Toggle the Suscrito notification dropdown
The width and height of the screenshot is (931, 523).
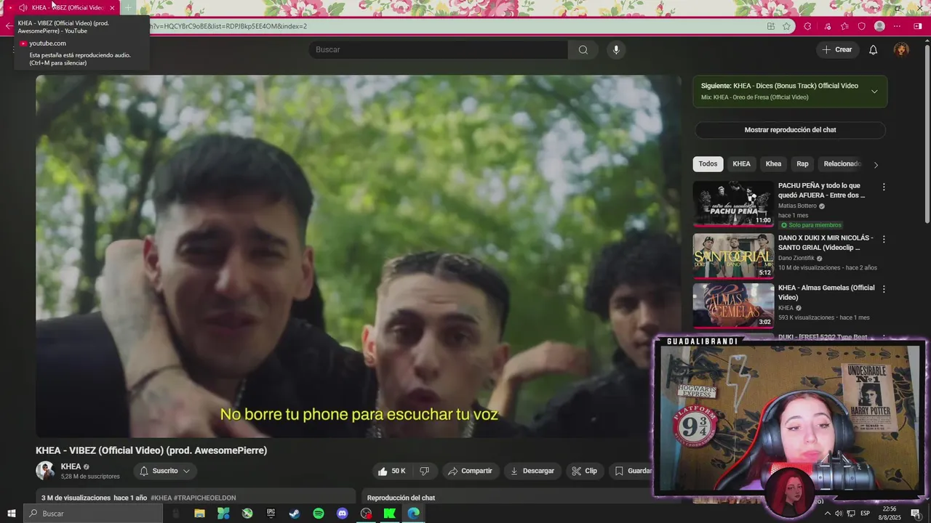165,471
